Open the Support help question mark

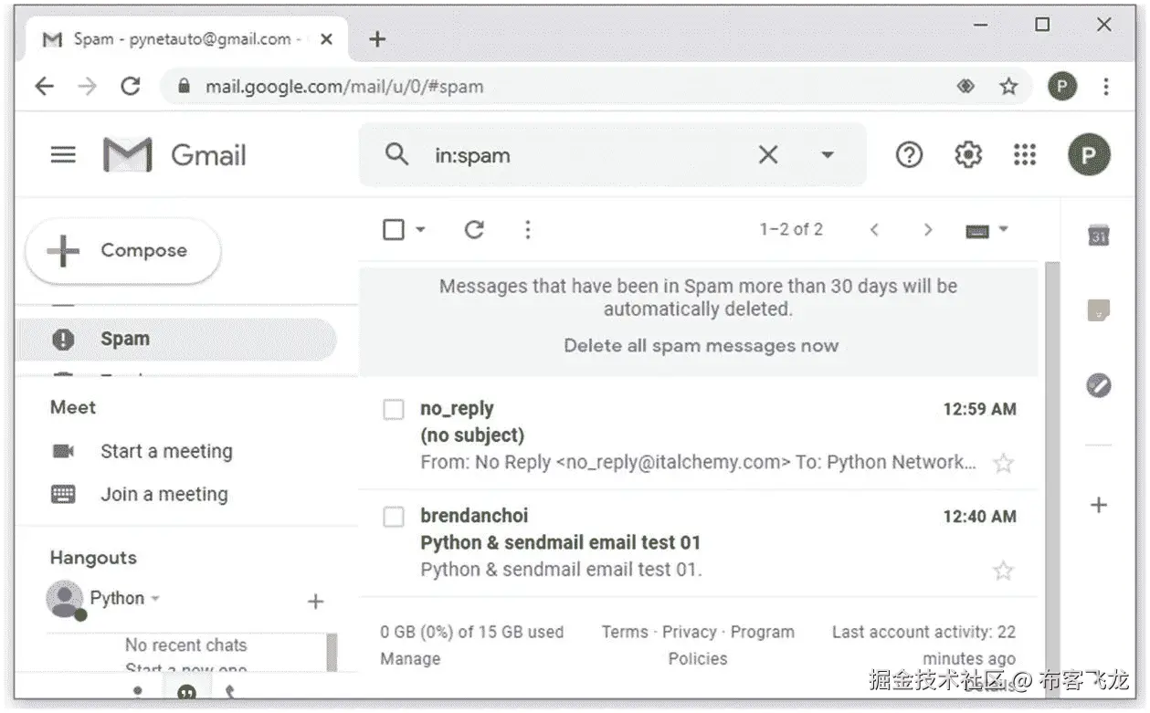pyautogui.click(x=909, y=155)
